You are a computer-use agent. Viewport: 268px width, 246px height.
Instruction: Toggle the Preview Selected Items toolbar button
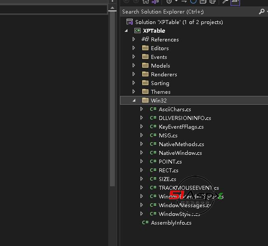pos(235,2)
